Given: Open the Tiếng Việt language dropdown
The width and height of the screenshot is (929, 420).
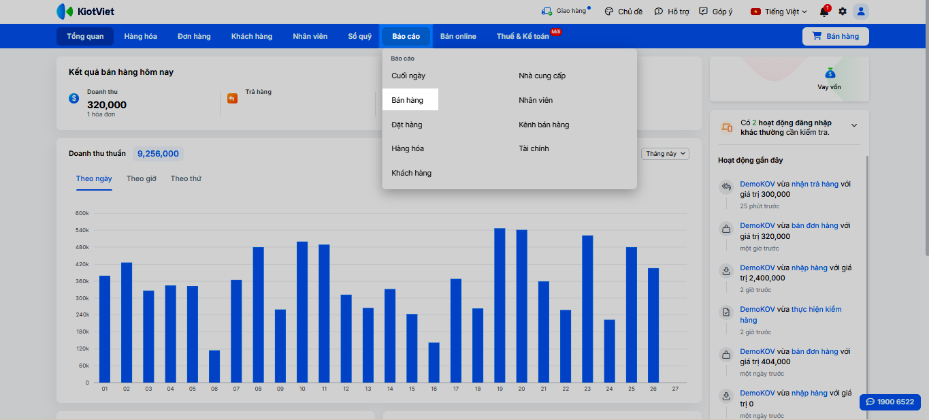Looking at the screenshot, I should click(x=779, y=12).
